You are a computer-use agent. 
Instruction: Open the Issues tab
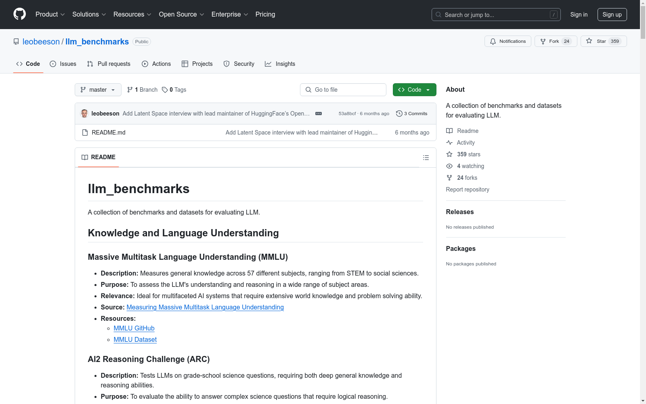63,64
